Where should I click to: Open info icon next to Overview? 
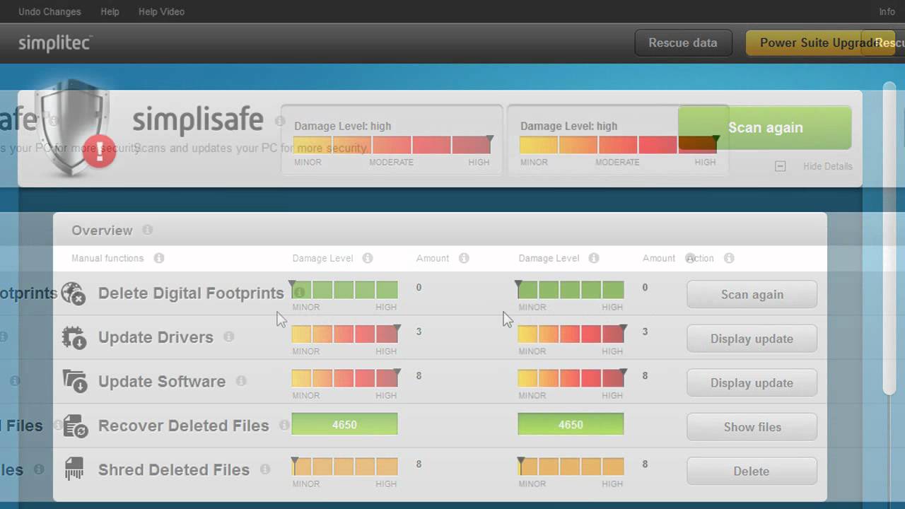(147, 230)
